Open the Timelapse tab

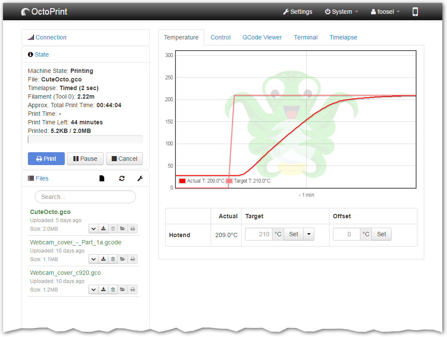[343, 37]
